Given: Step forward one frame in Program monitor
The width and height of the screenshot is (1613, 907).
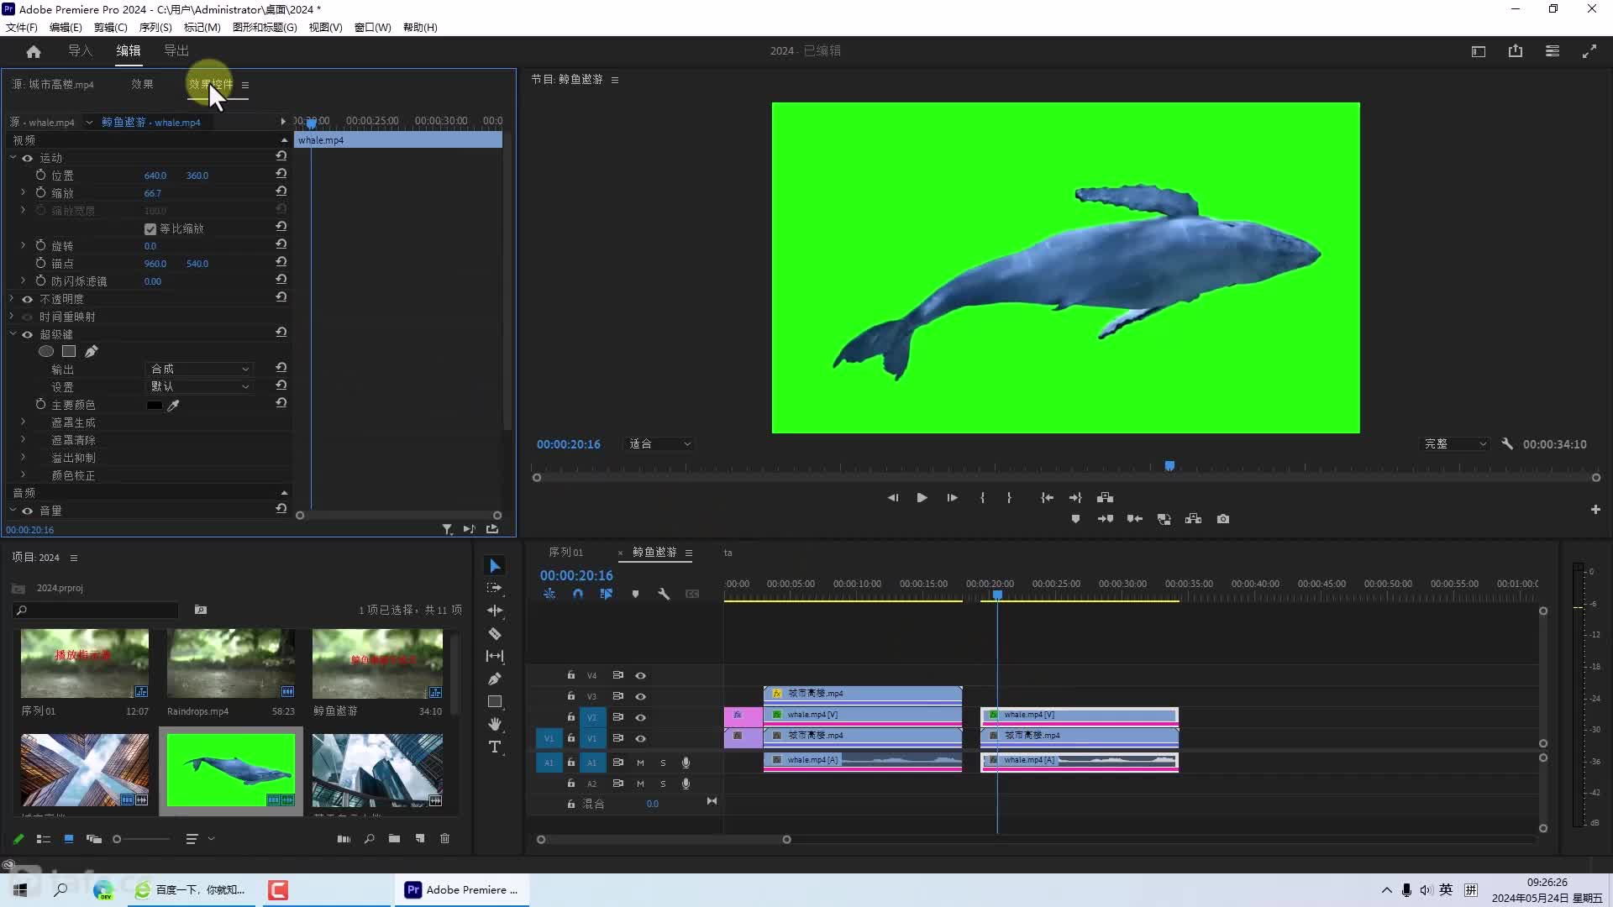Looking at the screenshot, I should coord(952,498).
